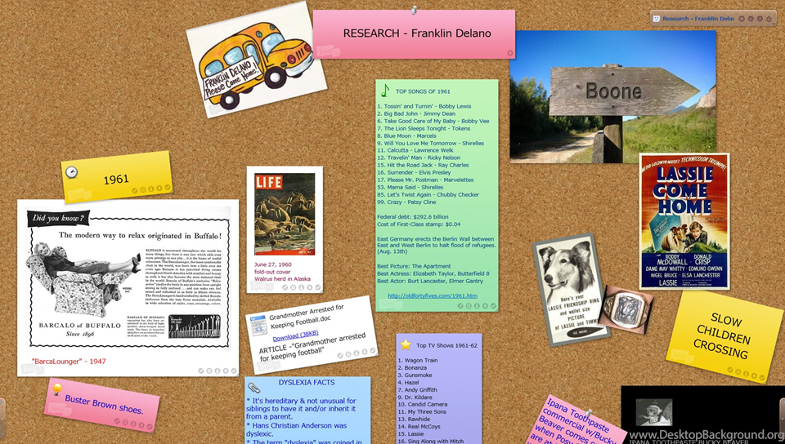Click the 'Buster Brown shoes.' note text
Viewport: 785px width, 444px height.
104,405
